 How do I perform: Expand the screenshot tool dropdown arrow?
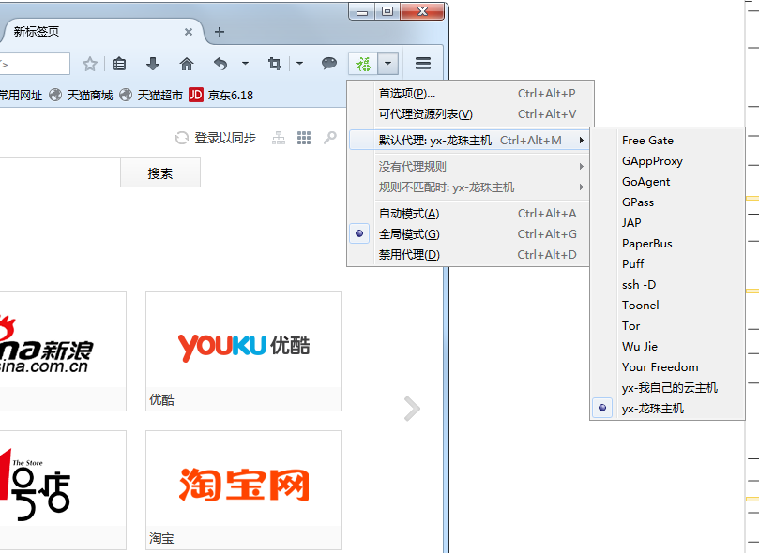point(299,64)
